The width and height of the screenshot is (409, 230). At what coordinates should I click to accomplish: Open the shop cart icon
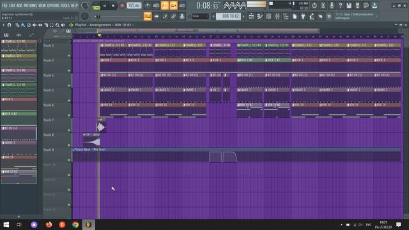(x=329, y=17)
